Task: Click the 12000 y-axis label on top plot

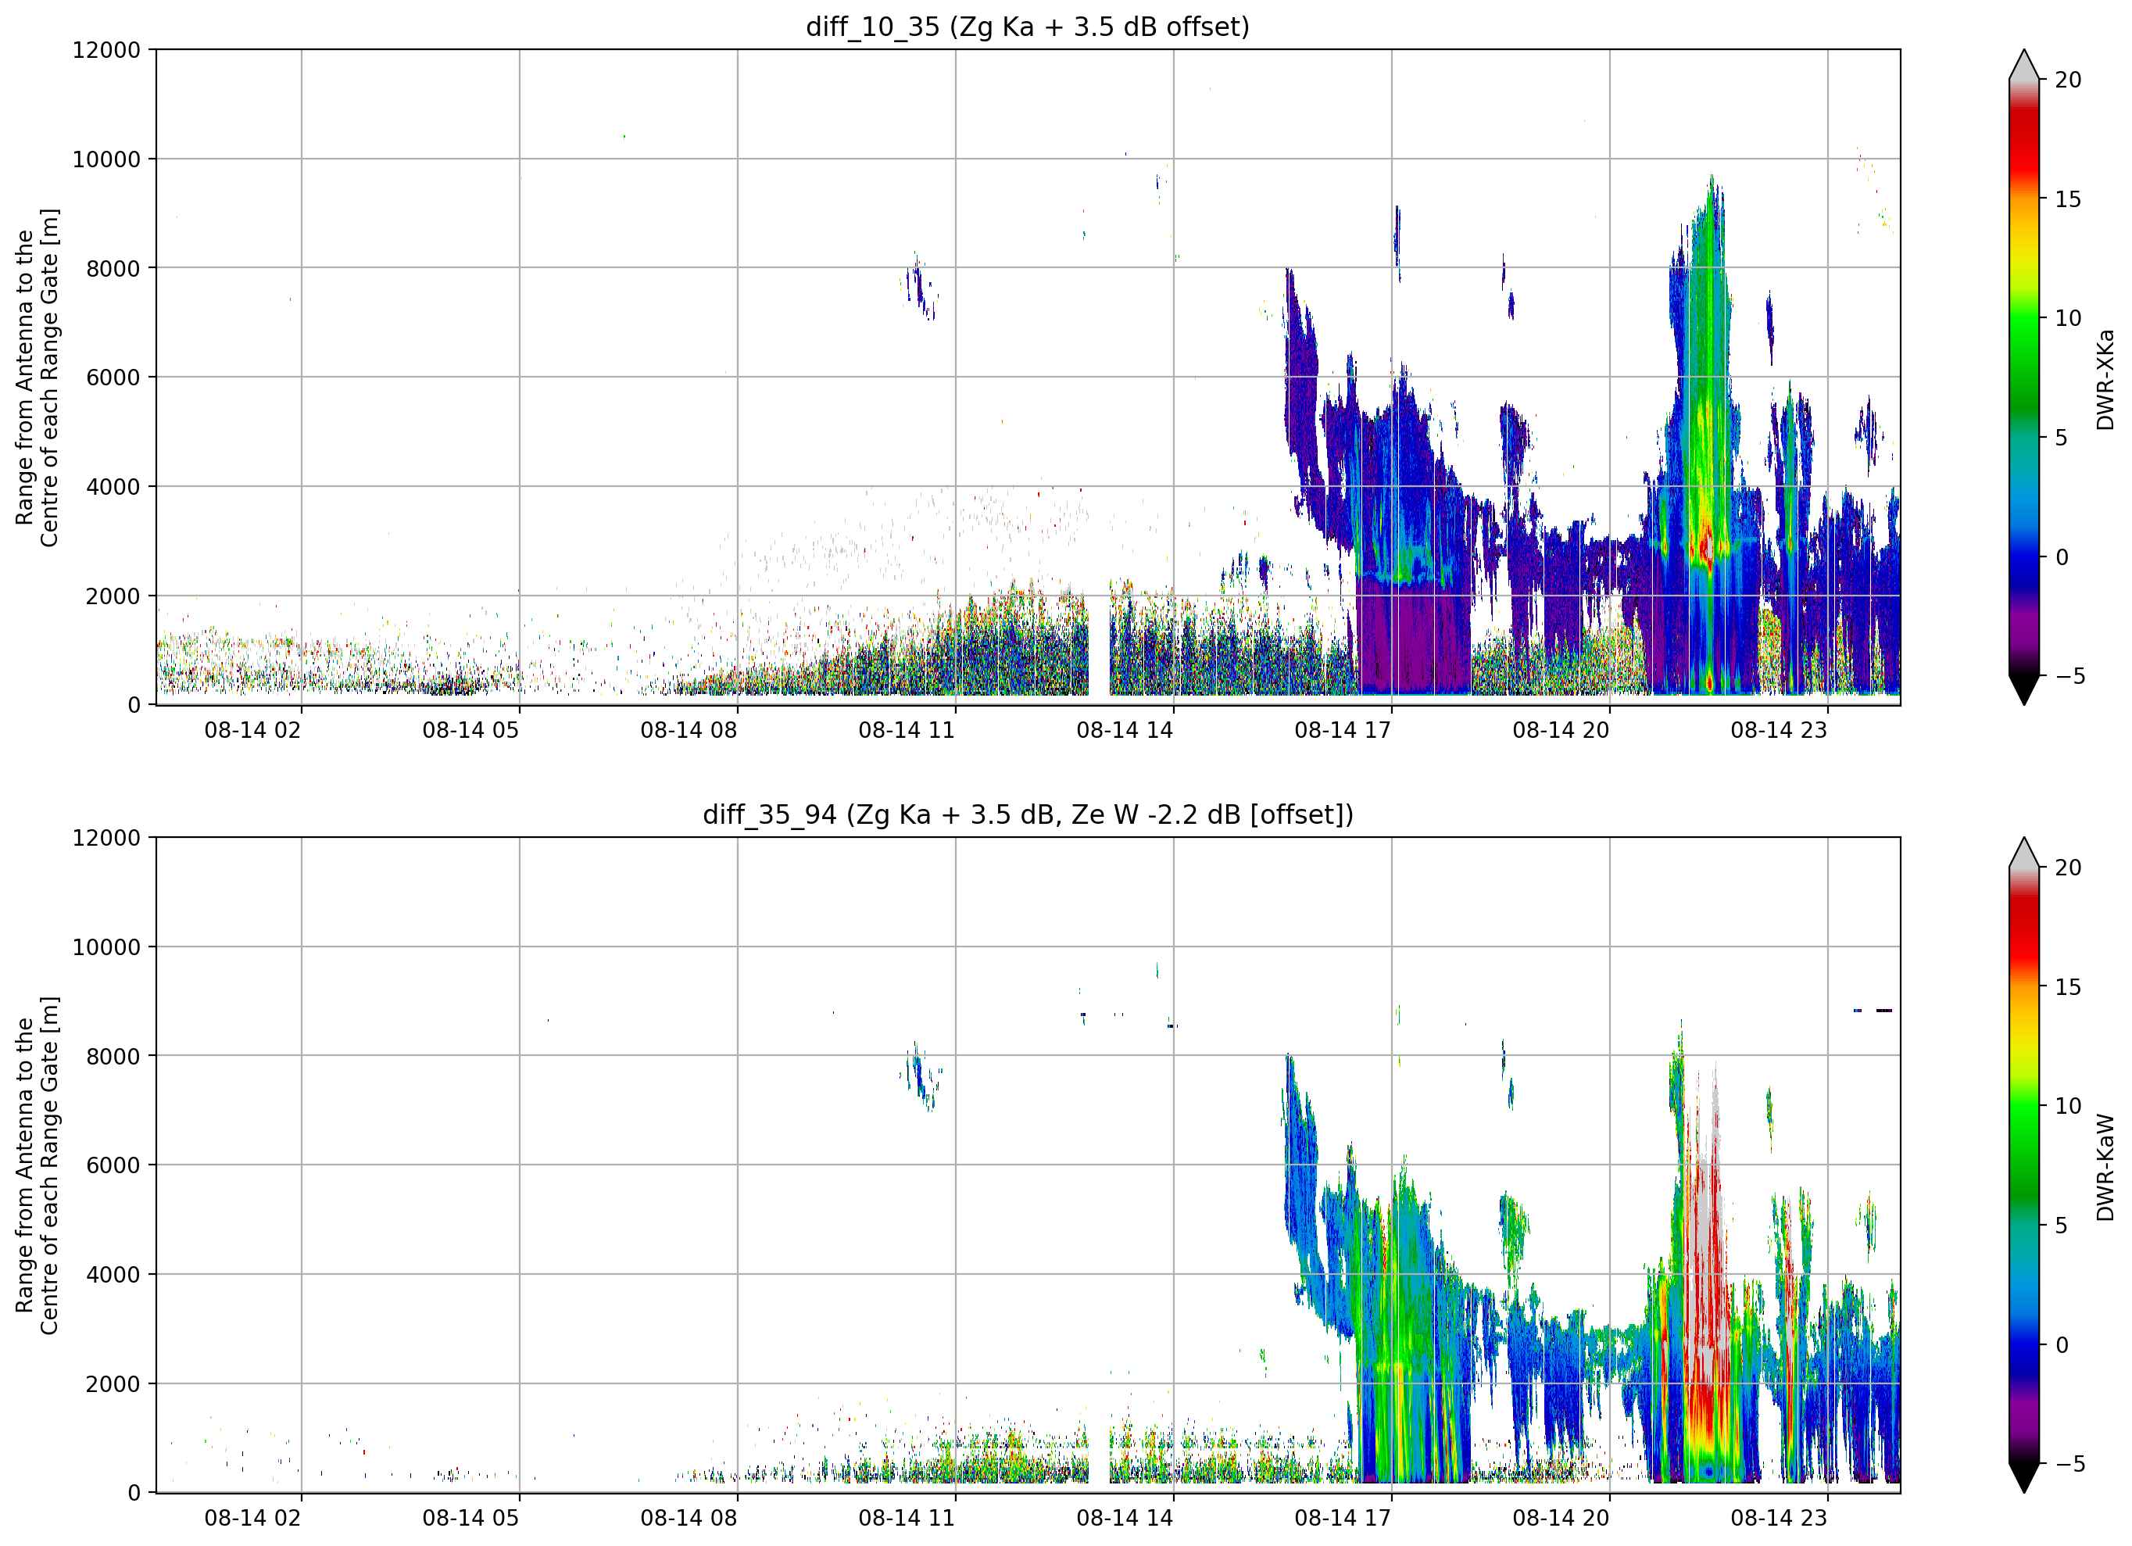Action: tap(106, 51)
